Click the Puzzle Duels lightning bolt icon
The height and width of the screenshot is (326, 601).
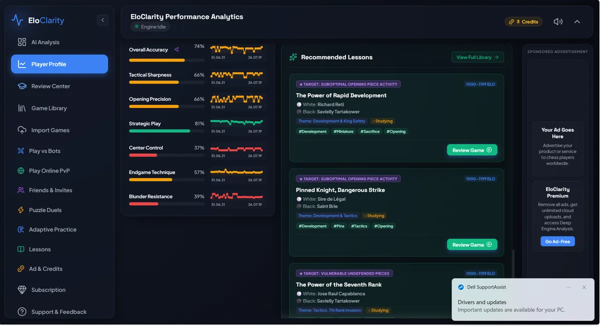pos(21,210)
